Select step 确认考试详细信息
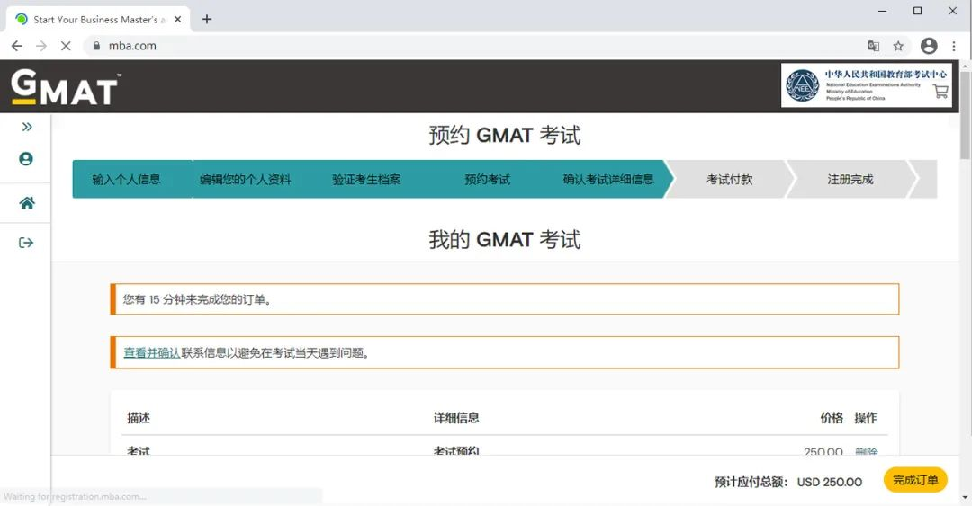The width and height of the screenshot is (972, 506). (x=608, y=180)
